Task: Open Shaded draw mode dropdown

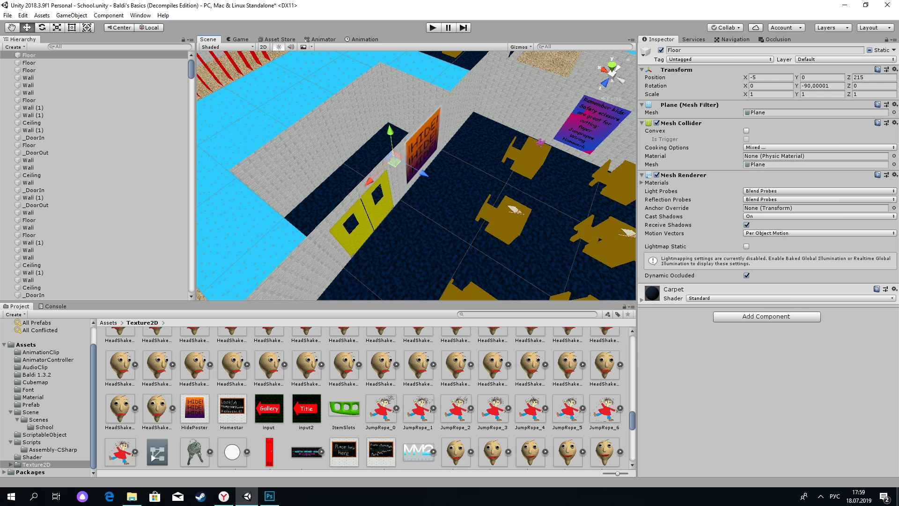Action: pyautogui.click(x=227, y=47)
